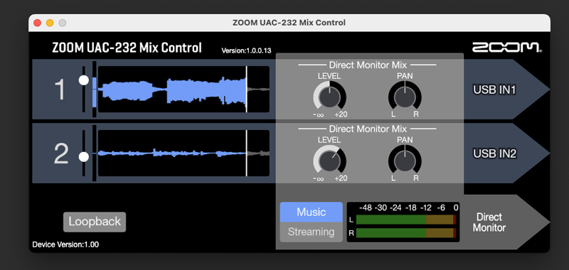Click the Device Version:1.00 text
569x270 pixels.
[x=65, y=244]
